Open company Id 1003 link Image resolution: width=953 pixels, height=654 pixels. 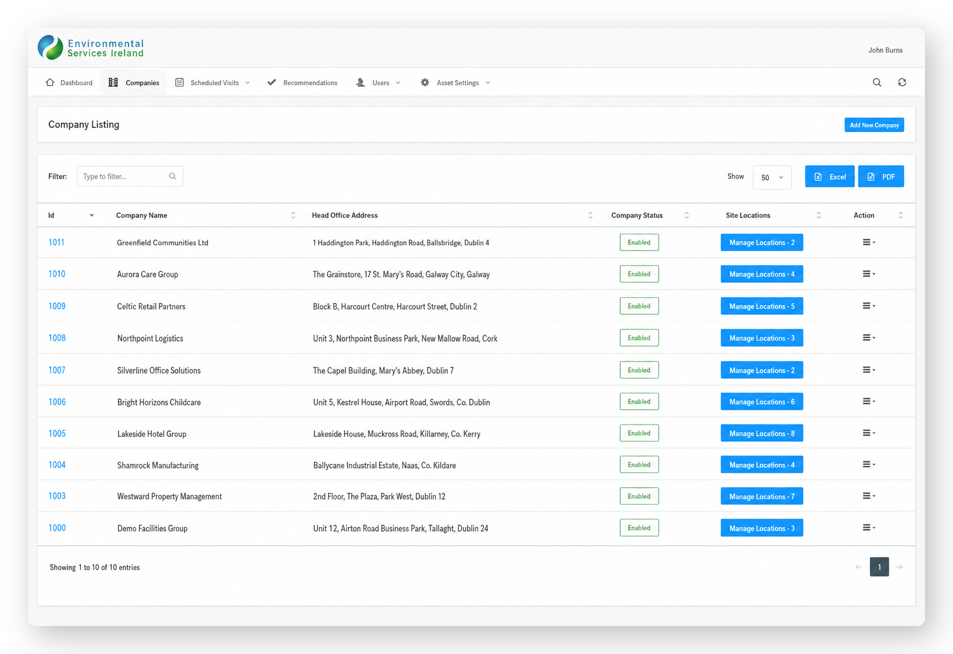57,496
